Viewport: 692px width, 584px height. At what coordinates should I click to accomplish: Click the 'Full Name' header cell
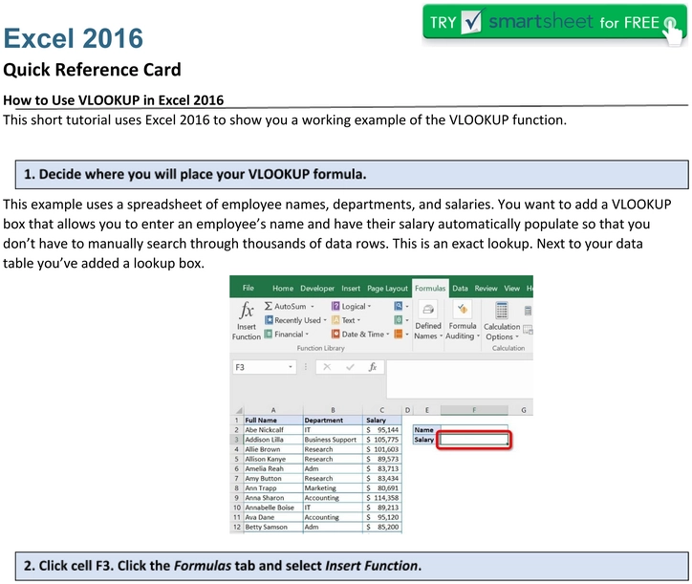coord(273,421)
